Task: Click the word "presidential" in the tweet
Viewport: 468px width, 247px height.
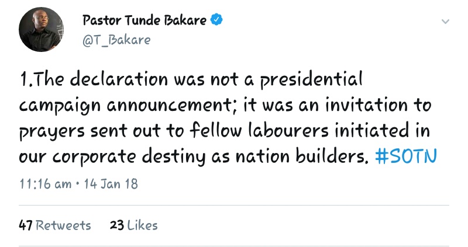Action: 309,79
